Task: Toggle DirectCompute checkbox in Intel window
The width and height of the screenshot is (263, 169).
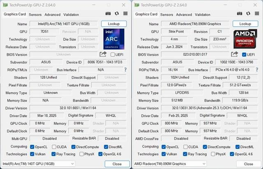Action: 73,147
